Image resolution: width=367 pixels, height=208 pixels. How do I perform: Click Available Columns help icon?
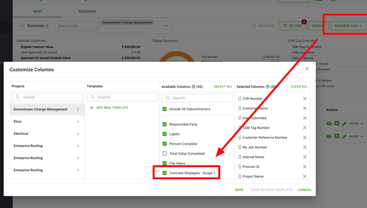(193, 86)
